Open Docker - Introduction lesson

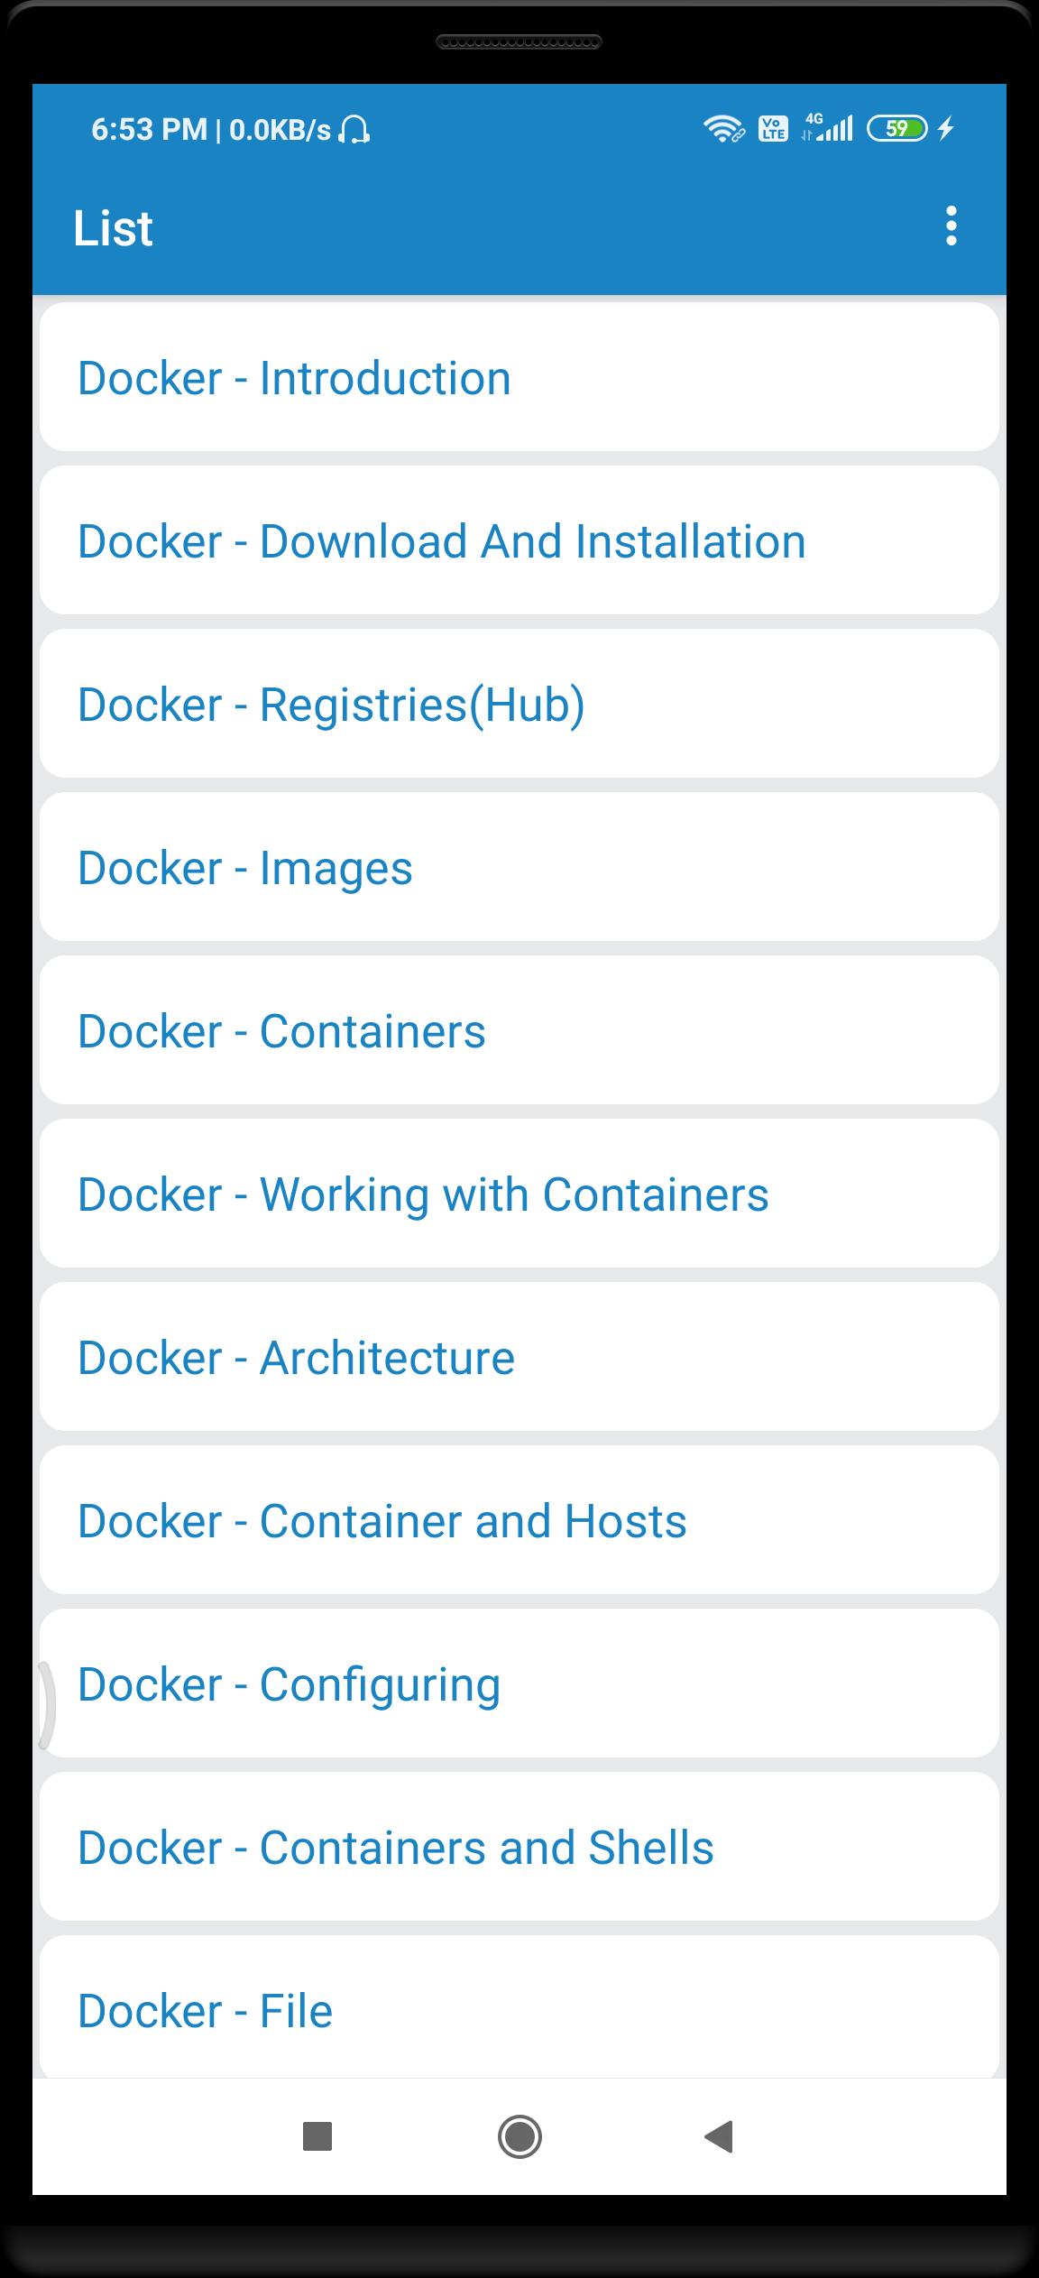[519, 377]
